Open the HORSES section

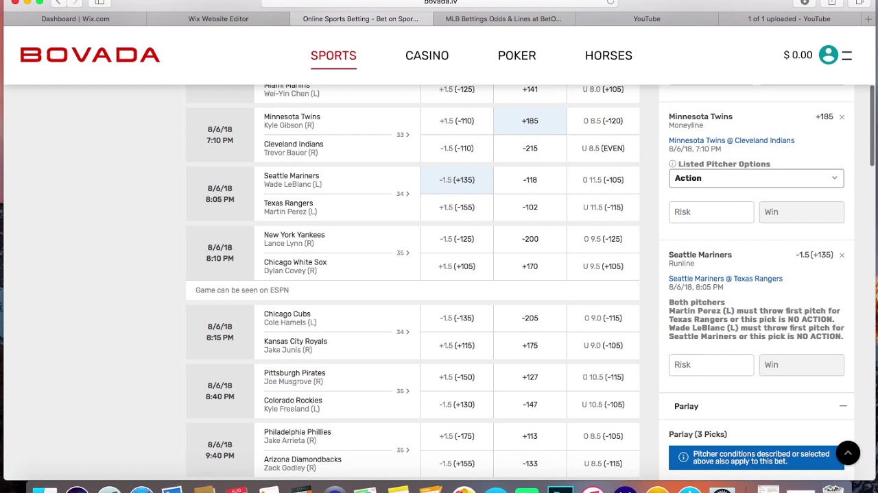coord(608,55)
